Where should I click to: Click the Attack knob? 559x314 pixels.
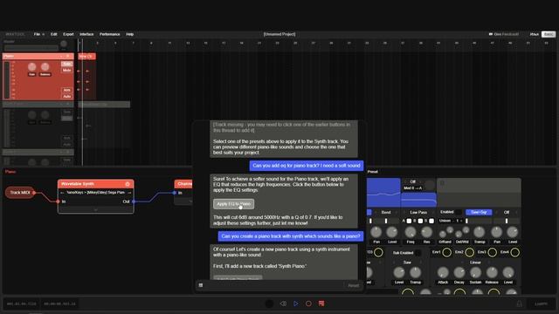tap(443, 273)
